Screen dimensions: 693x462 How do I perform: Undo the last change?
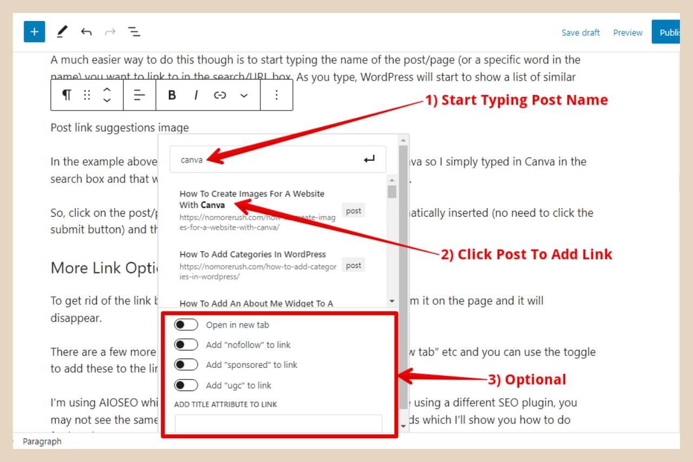86,31
